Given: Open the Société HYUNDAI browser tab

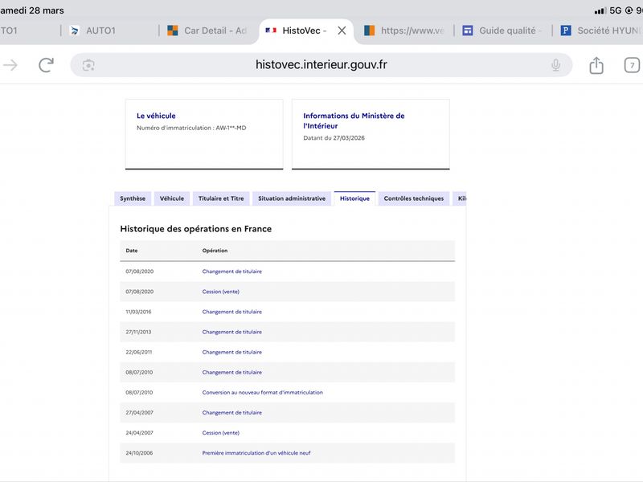Looking at the screenshot, I should tap(603, 31).
